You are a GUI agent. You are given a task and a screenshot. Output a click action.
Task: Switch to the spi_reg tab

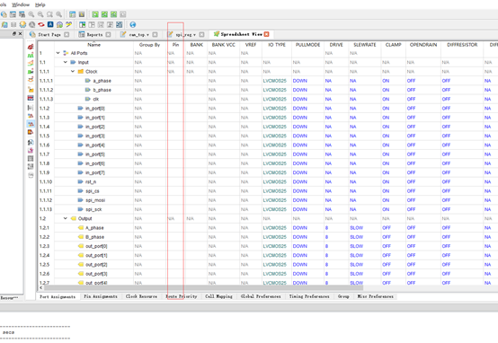(185, 35)
